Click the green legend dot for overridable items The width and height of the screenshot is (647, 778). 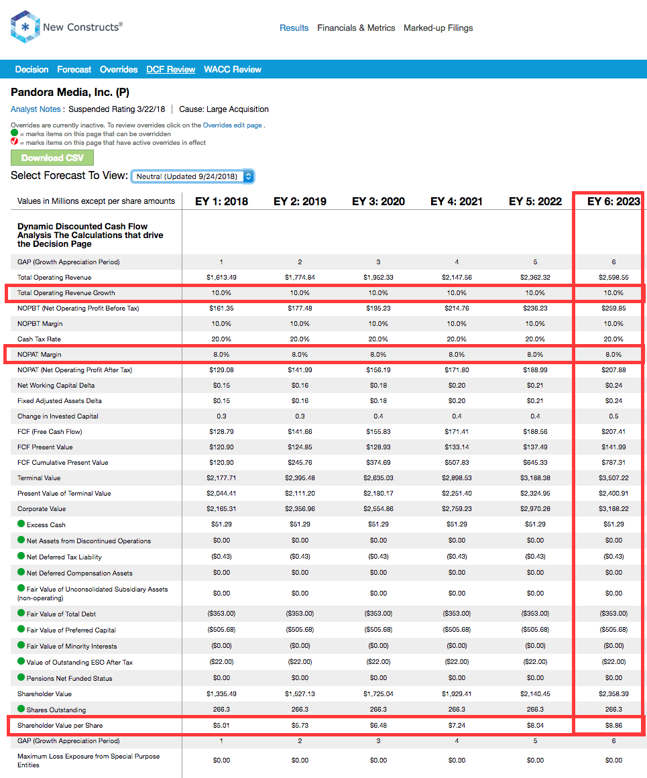[14, 133]
